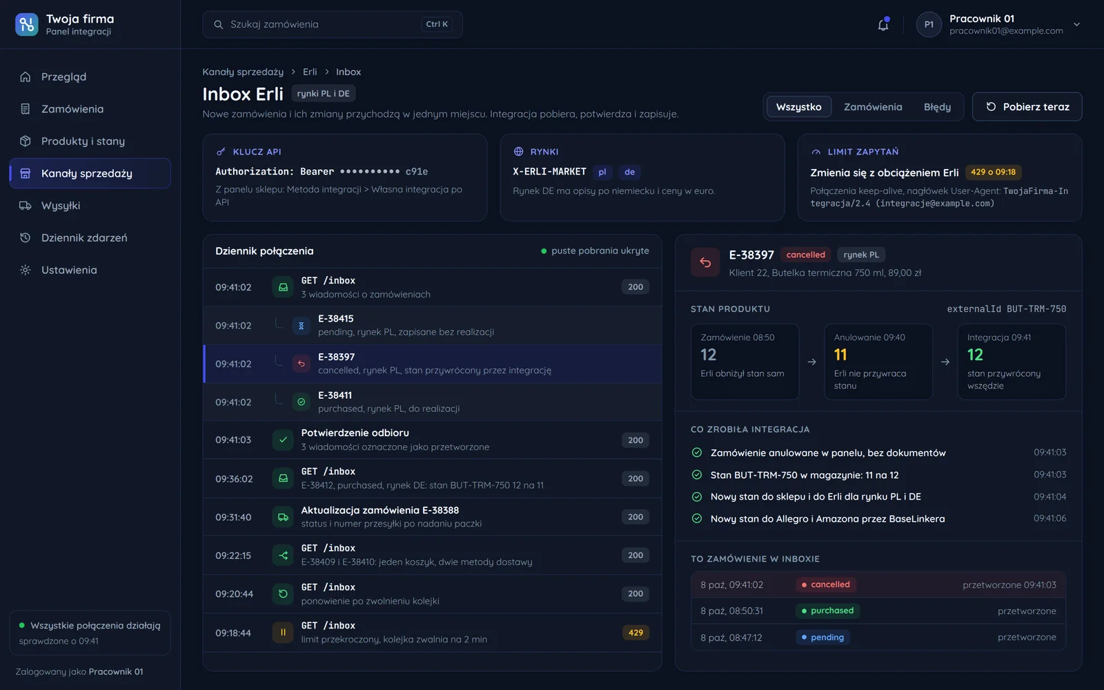Click the key icon next to KLUCZ API

(x=221, y=152)
